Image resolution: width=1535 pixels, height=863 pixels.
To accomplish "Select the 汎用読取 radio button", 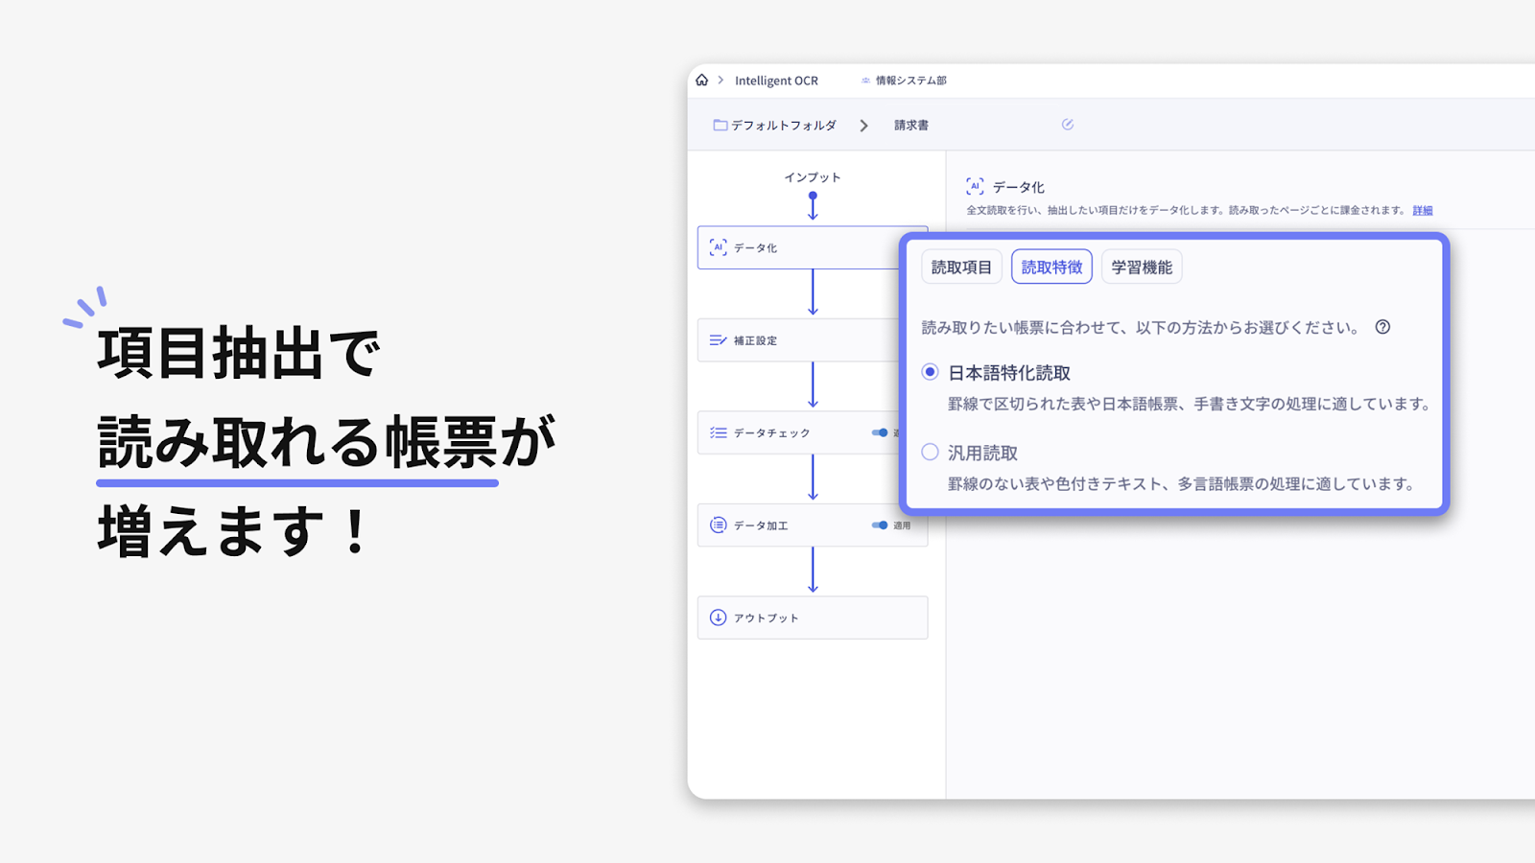I will pos(930,452).
